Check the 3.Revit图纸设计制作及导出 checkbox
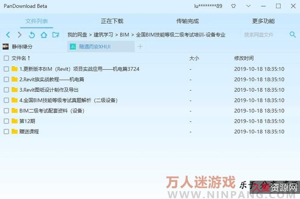The image size is (300, 199). 6,90
